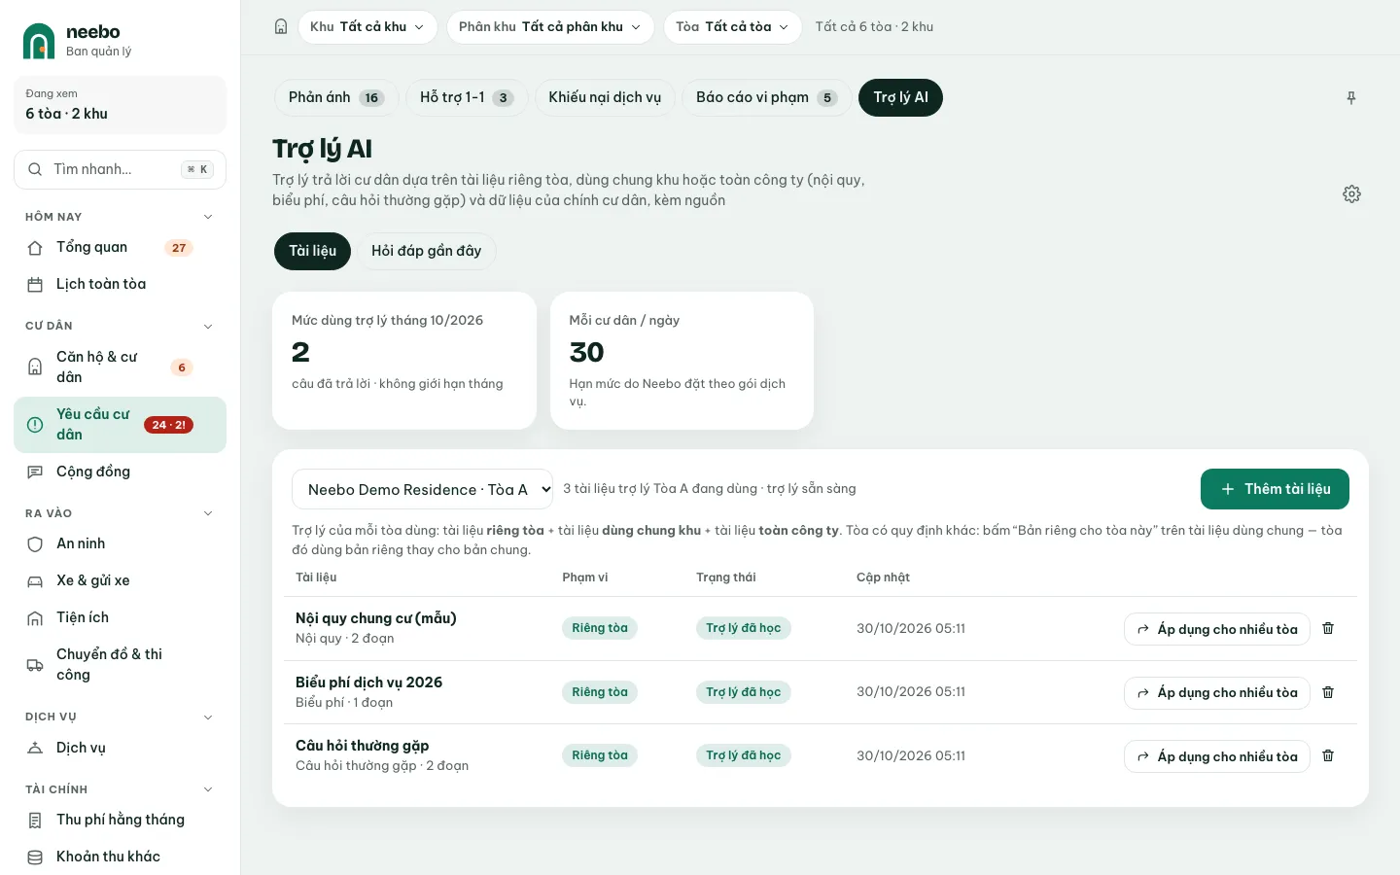Collapse the DỊCH VỤ sidebar group
Image resolution: width=1400 pixels, height=875 pixels.
coord(208,717)
